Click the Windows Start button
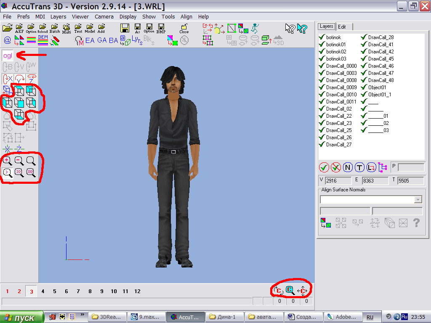Screen dimensions: 431x323 [x=22, y=317]
